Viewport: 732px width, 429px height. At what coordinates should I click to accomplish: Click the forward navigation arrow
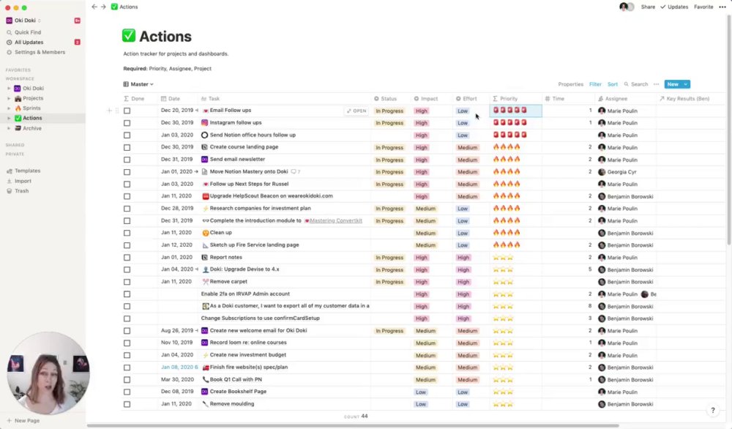coord(103,7)
